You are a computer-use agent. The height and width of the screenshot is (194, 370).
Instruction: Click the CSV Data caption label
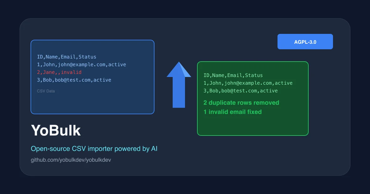(x=46, y=91)
